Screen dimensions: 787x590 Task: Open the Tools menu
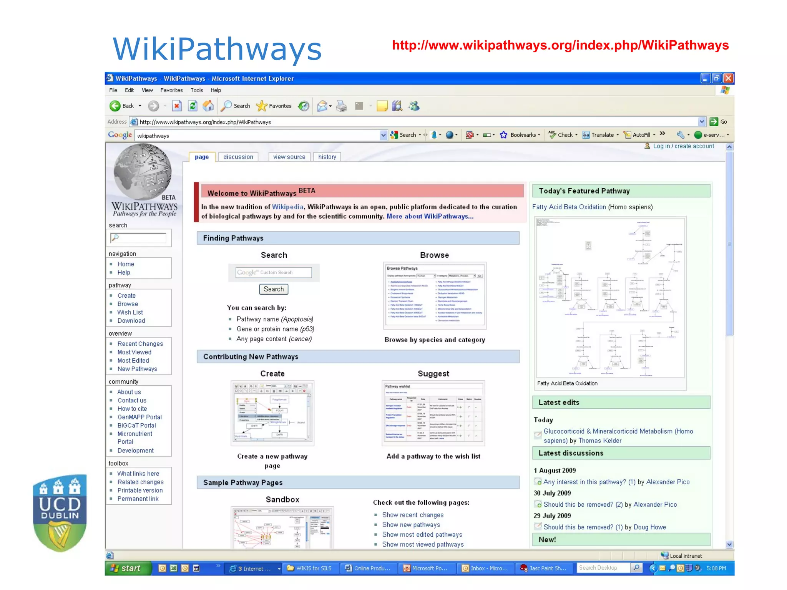pos(196,90)
